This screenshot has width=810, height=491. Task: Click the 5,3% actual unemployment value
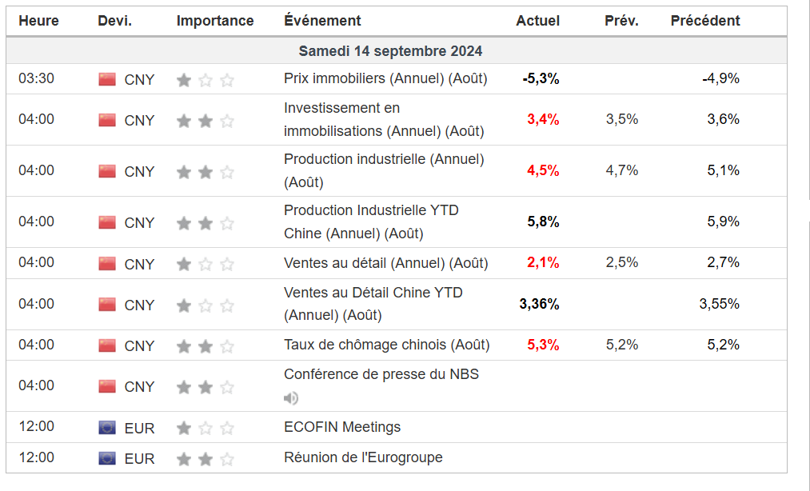(x=543, y=345)
